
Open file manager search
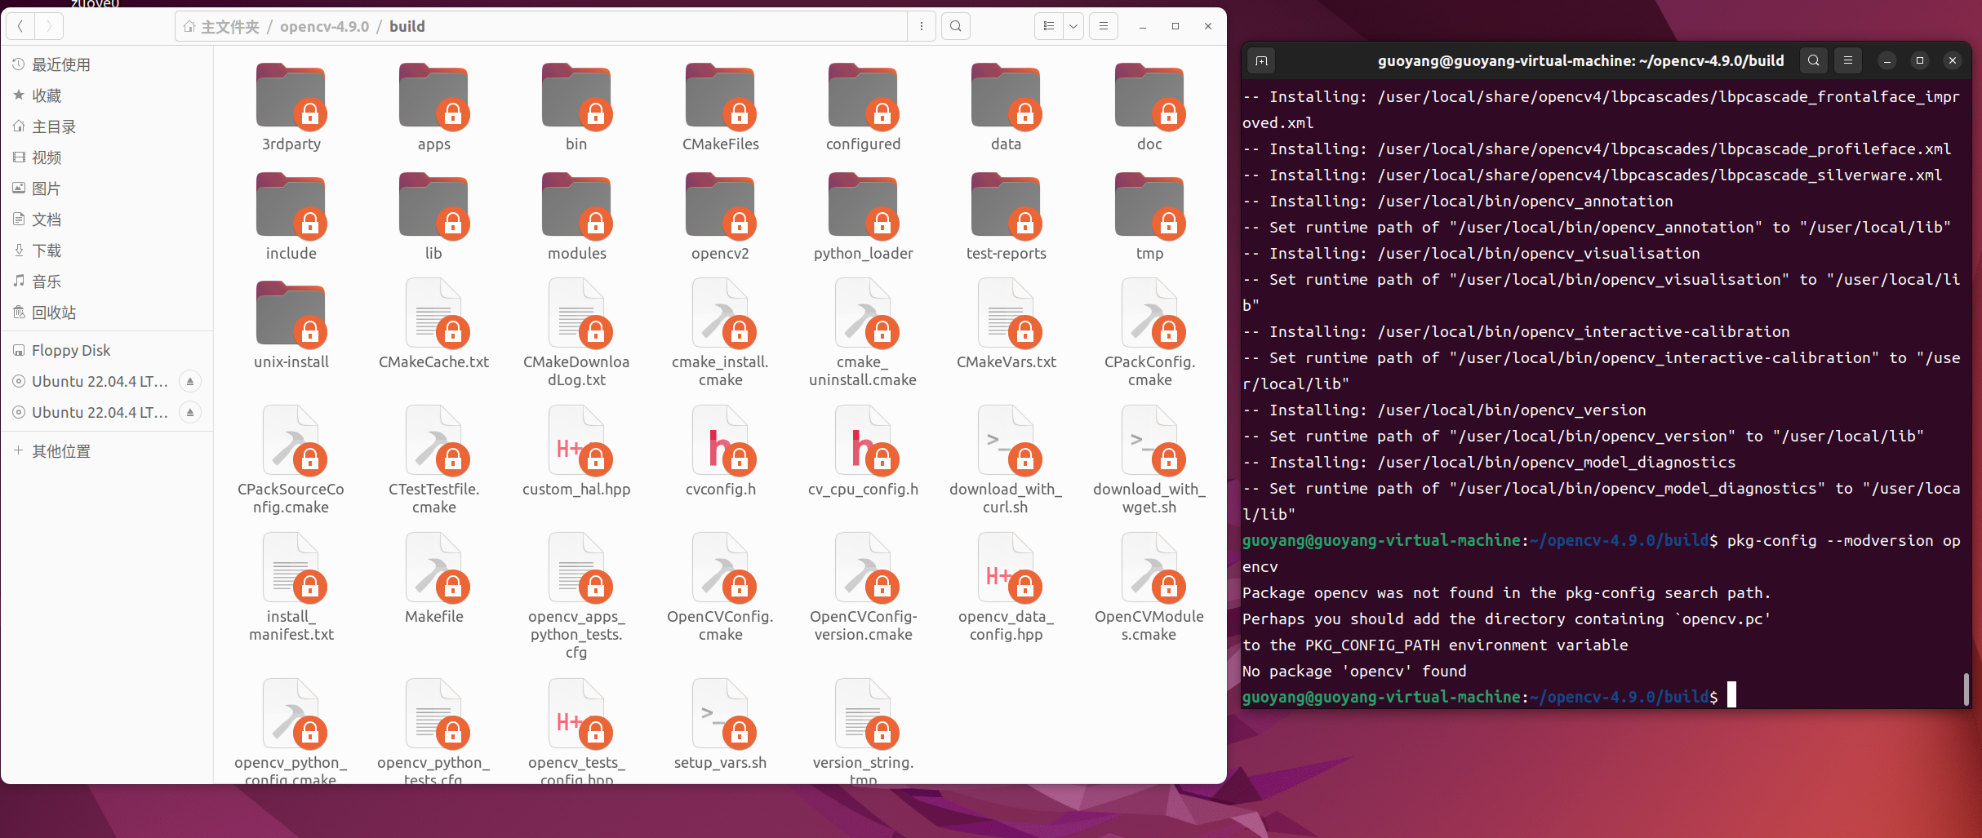point(956,26)
